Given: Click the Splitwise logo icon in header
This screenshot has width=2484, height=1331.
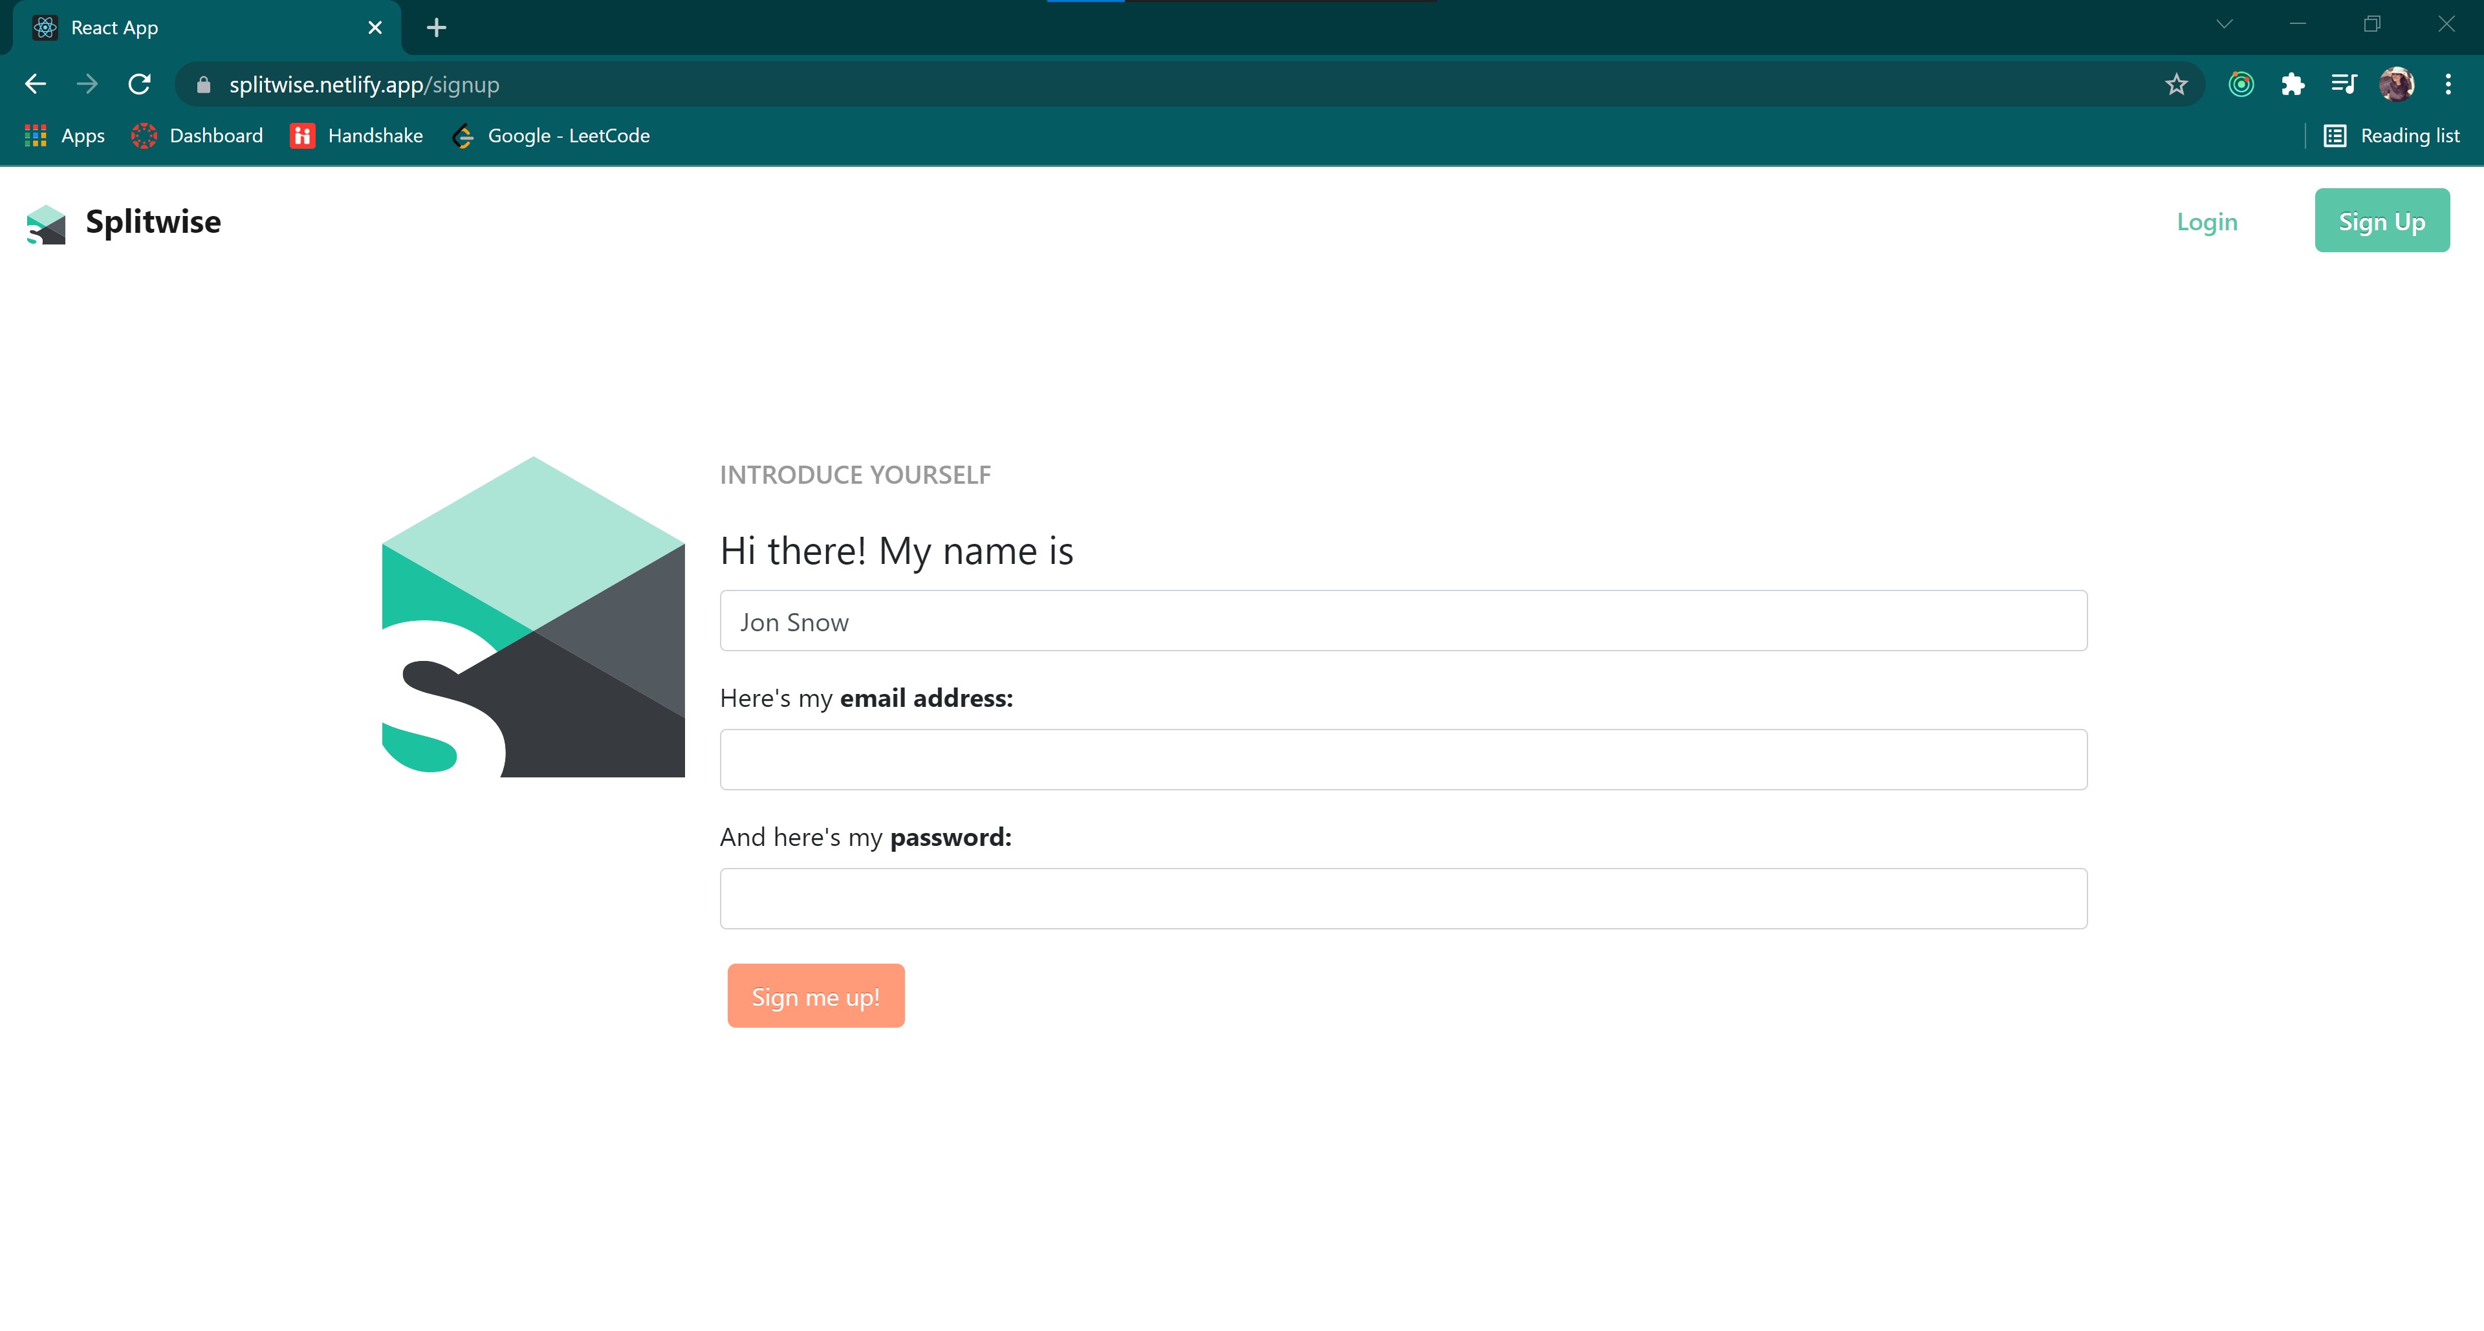Looking at the screenshot, I should click(x=45, y=224).
